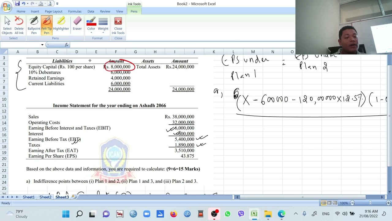Click Delete All Ink
Screen dimensions: 392x221
pos(19,26)
